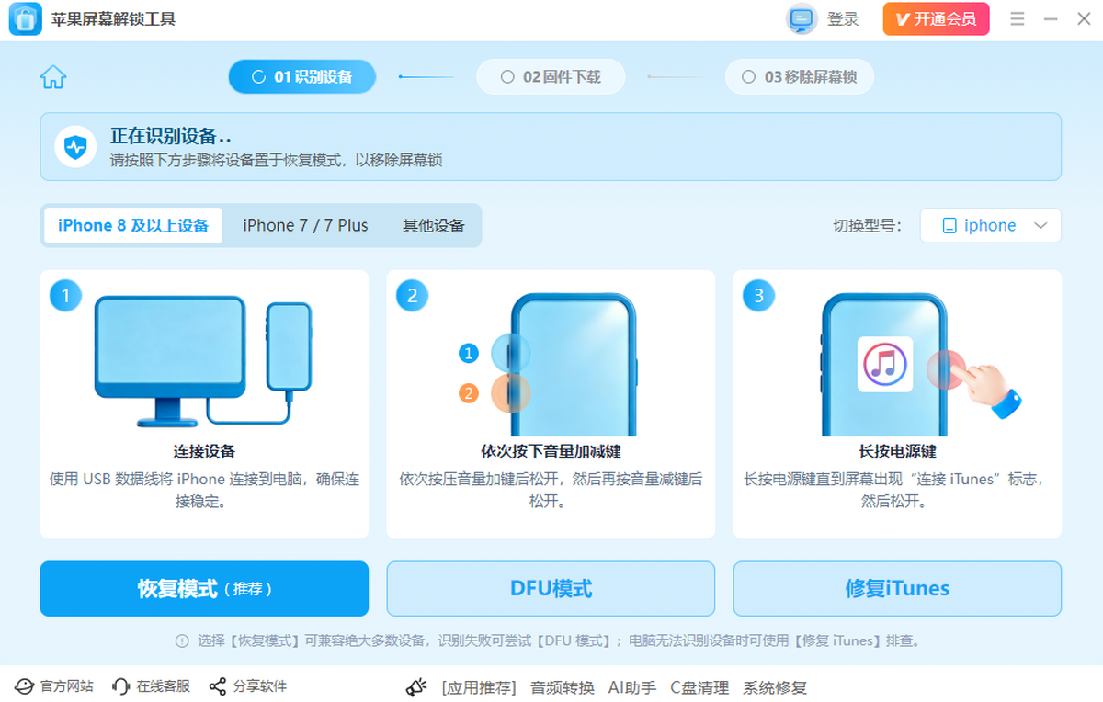Image resolution: width=1103 pixels, height=702 pixels.
Task: Open 在线客服 support
Action: tap(164, 686)
